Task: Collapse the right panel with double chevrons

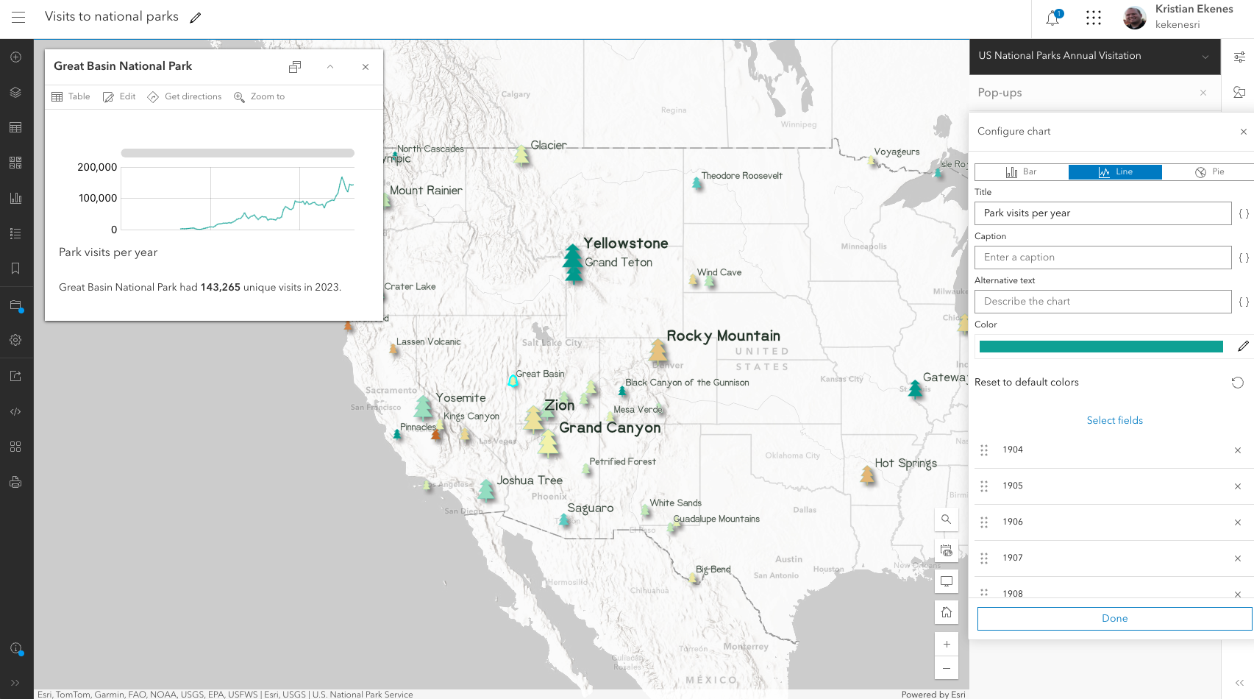Action: 1241,682
